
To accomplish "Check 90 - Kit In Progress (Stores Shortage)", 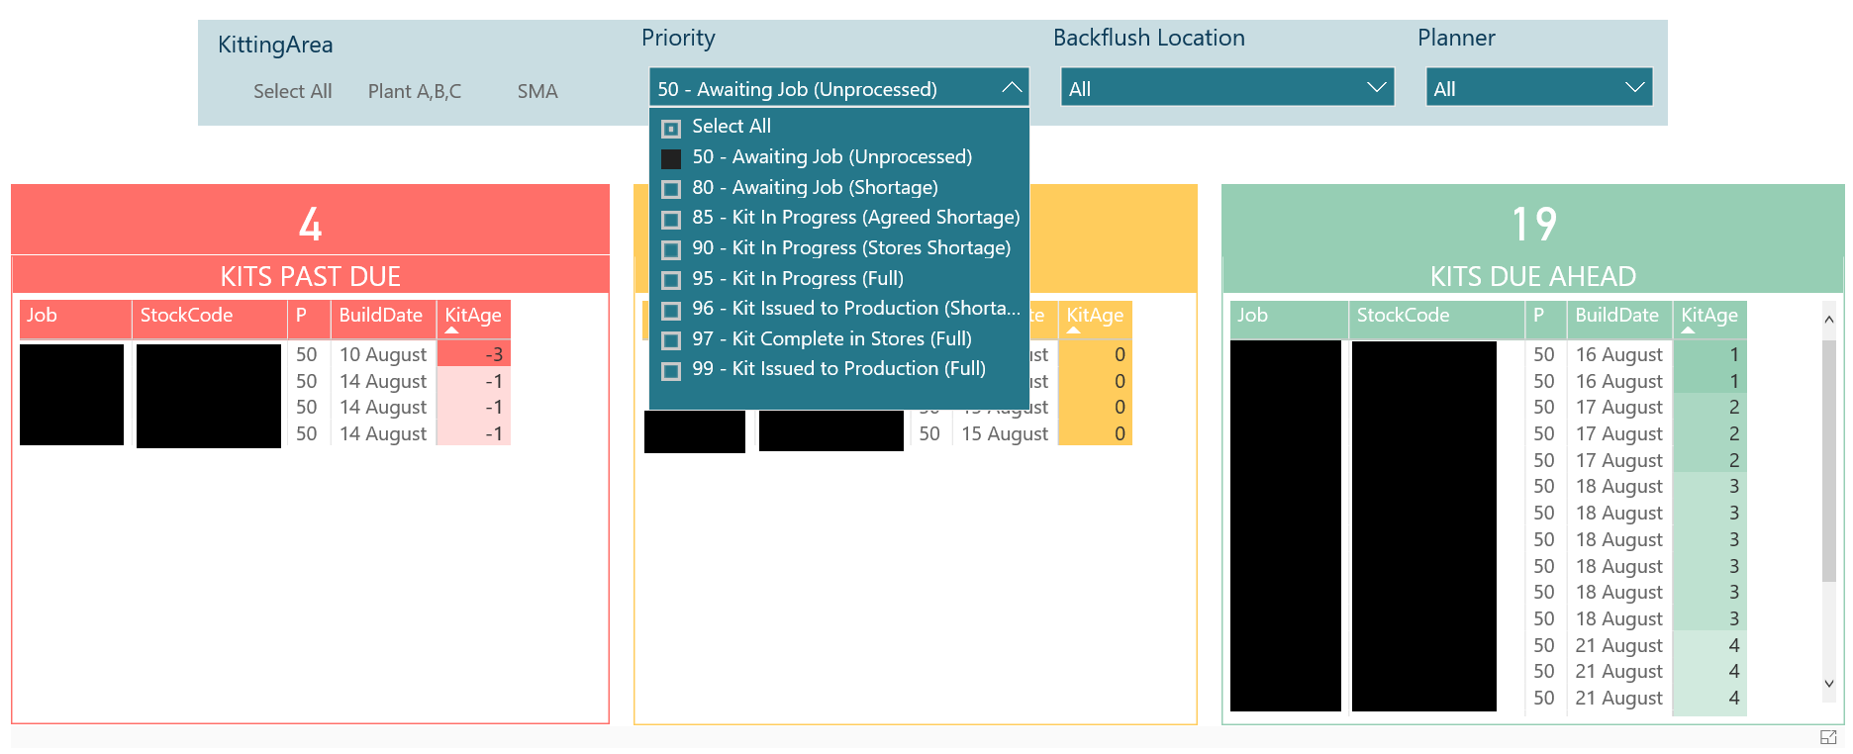I will [671, 249].
